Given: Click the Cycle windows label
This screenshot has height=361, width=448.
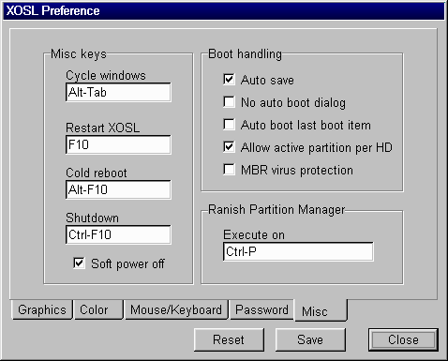Looking at the screenshot, I should pyautogui.click(x=106, y=75).
